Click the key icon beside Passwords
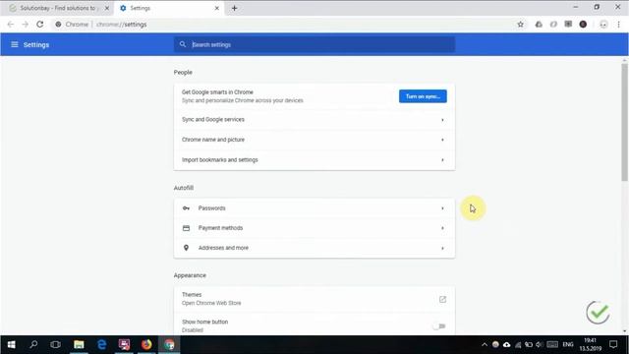 [186, 208]
